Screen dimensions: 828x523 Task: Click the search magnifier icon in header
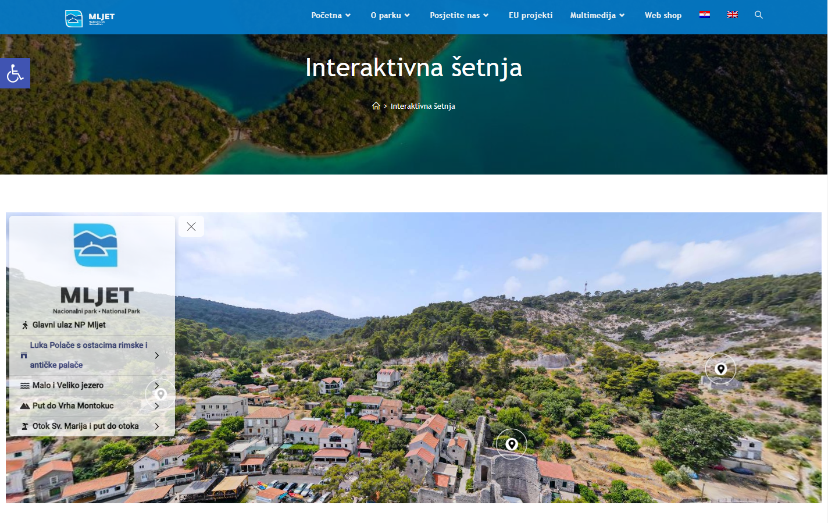(759, 15)
